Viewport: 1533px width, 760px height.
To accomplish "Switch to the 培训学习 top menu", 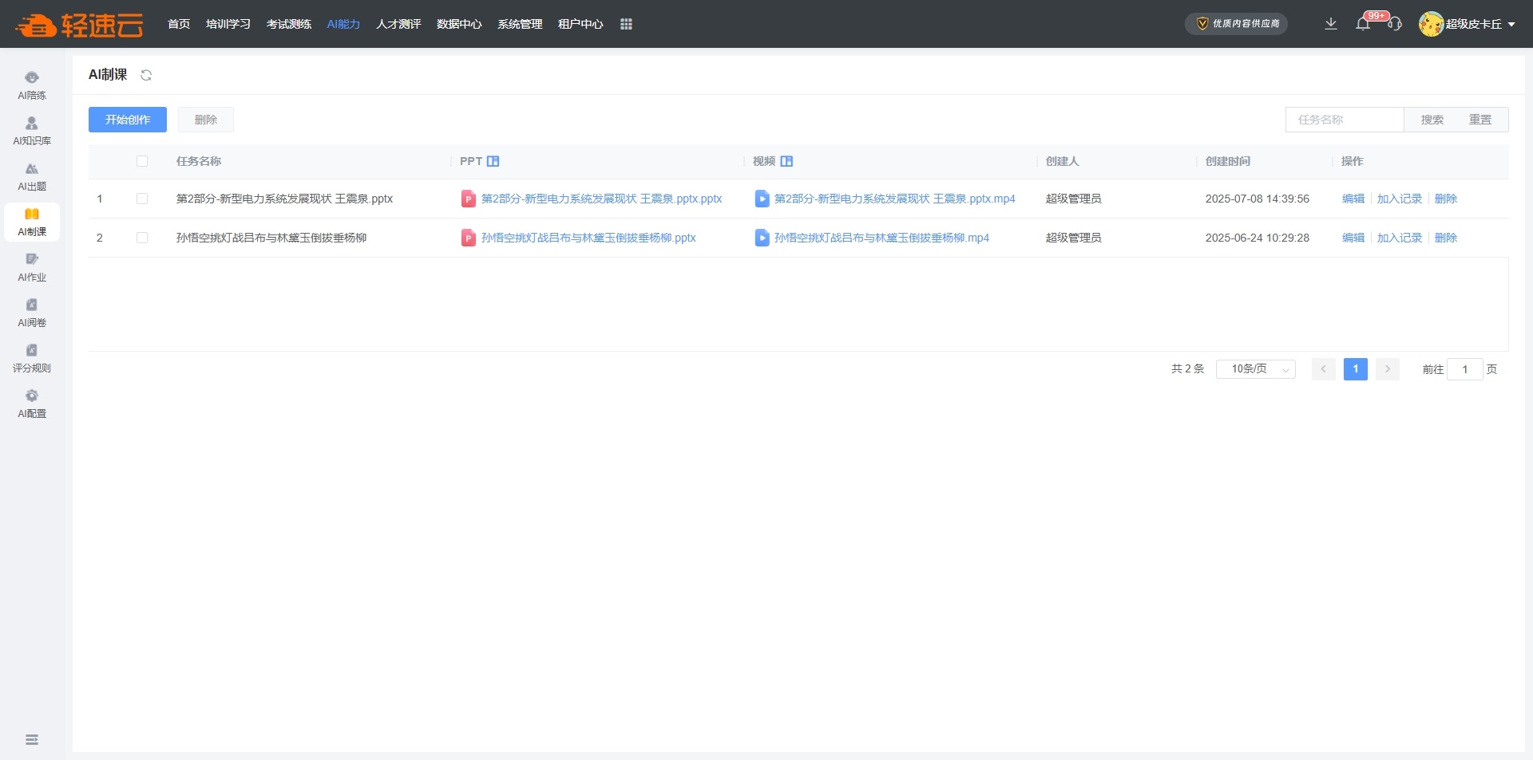I will click(x=228, y=24).
